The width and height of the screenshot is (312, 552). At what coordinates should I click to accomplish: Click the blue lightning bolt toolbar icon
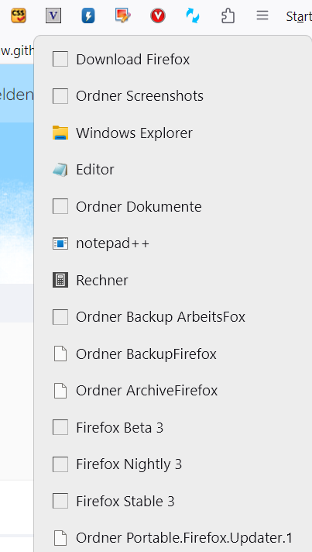click(x=88, y=16)
